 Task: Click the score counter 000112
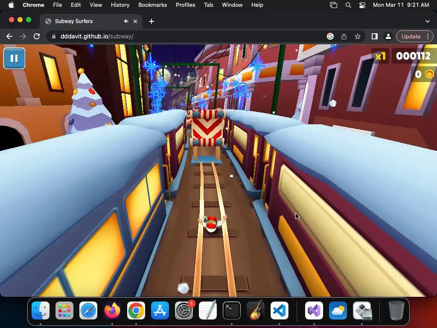click(413, 56)
